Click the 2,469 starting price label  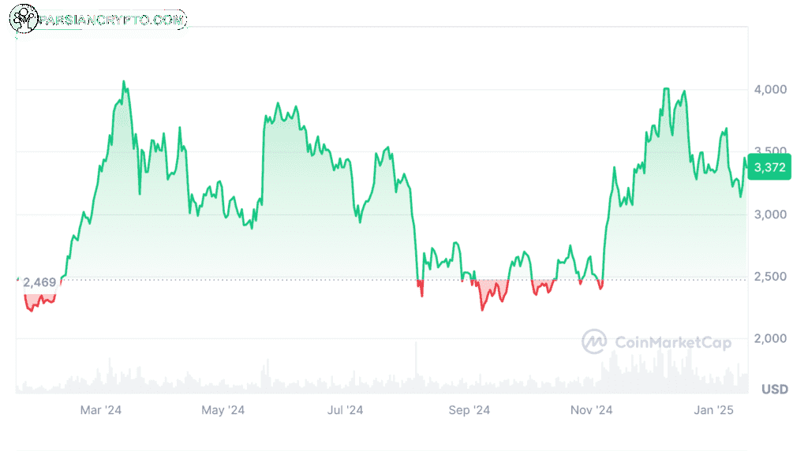(39, 282)
